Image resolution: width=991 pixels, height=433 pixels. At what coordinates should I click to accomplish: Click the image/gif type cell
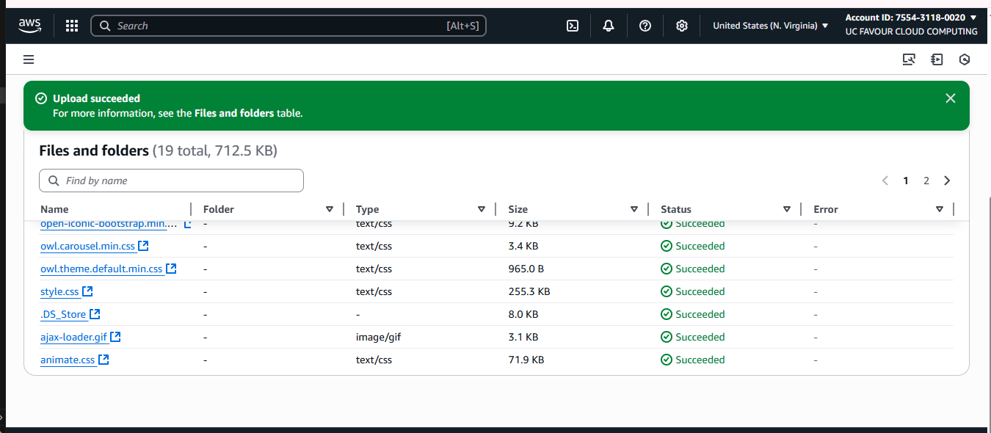coord(378,337)
